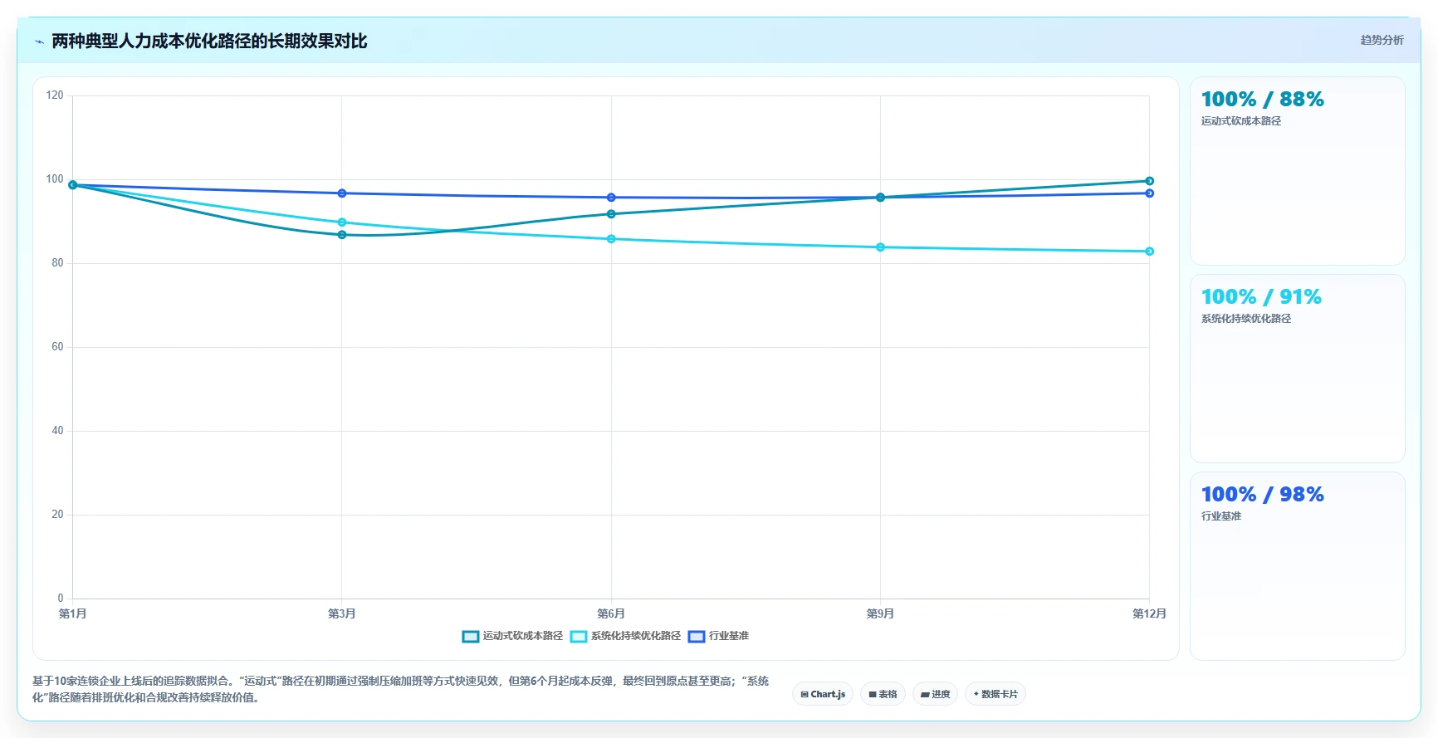Click the 数据卡片 tag chip
Viewport: 1438px width, 738px height.
tap(995, 694)
